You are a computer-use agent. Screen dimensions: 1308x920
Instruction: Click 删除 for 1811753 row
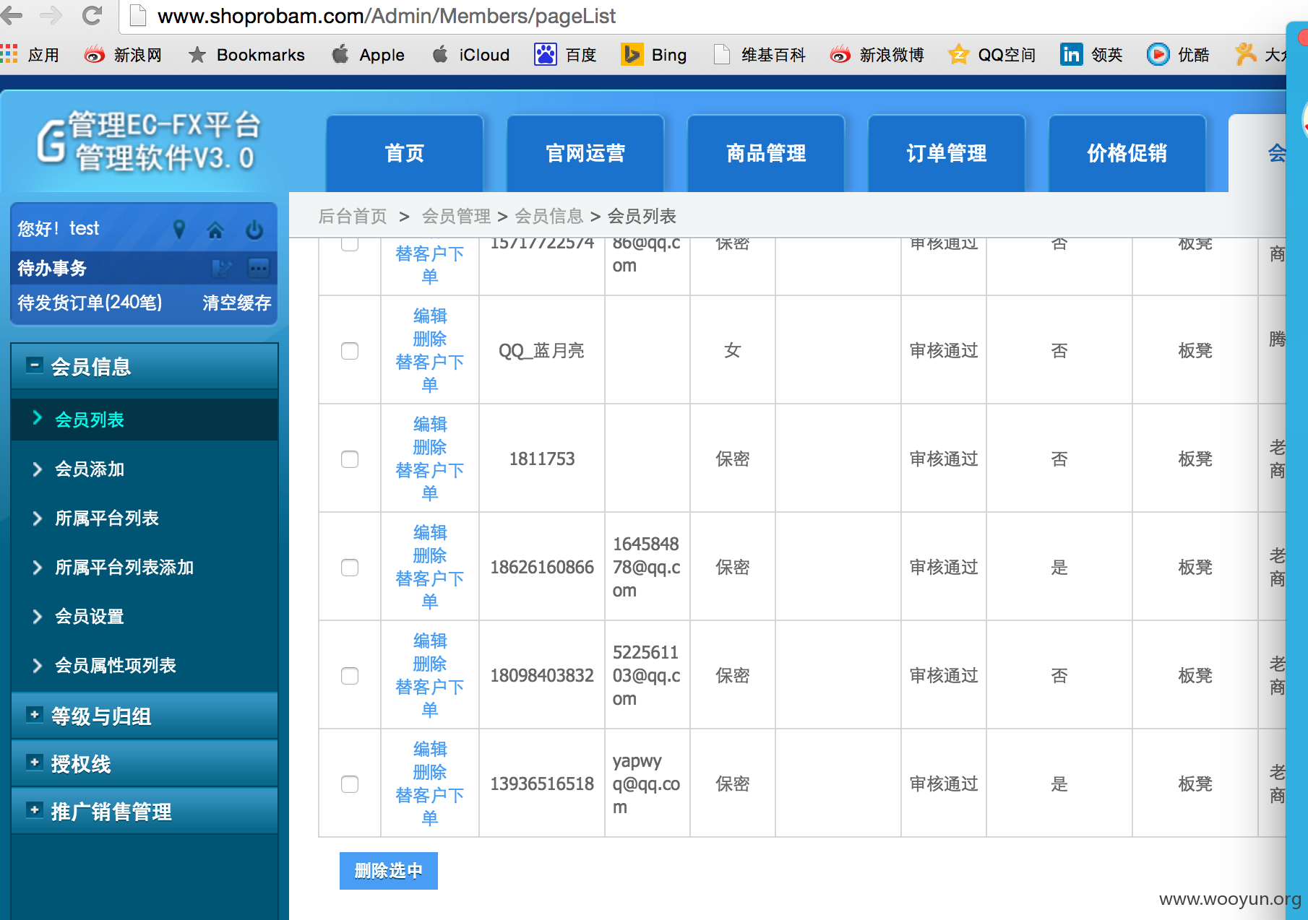pos(430,448)
